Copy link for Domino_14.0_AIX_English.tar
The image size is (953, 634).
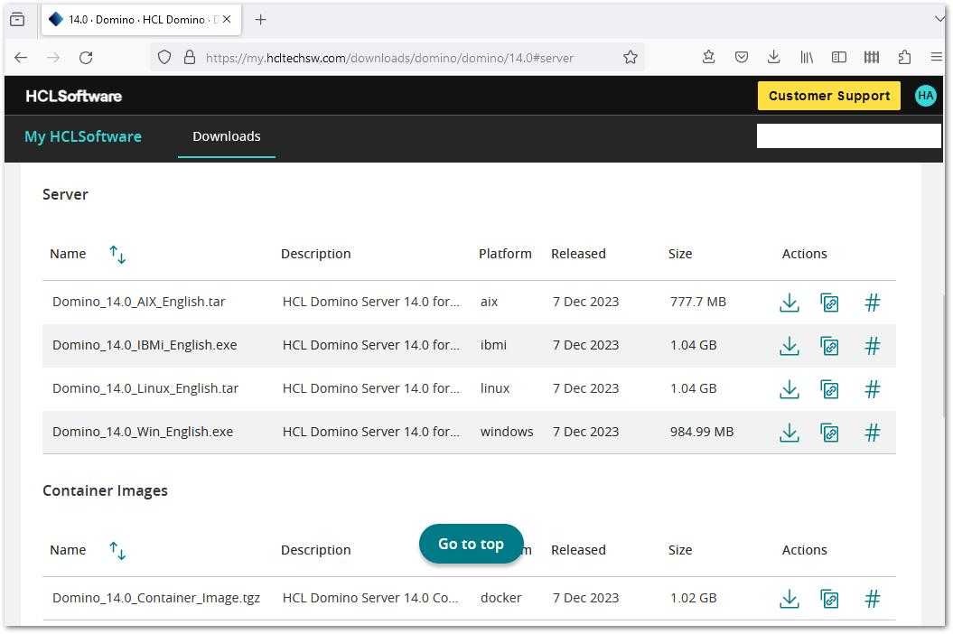point(829,303)
